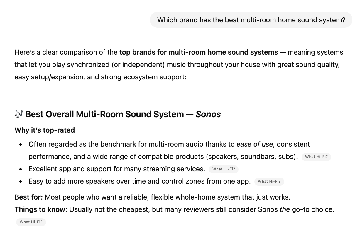355x238 pixels.
Task: Select the italicized ease of use text
Action: [x=255, y=144]
